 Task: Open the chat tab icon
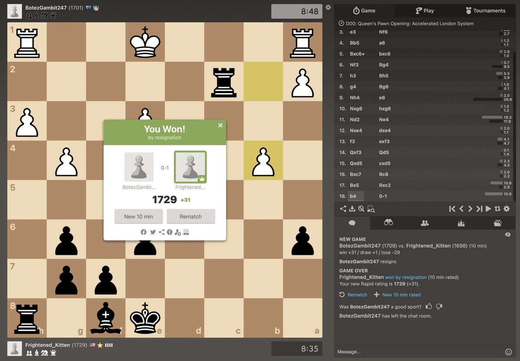(352, 223)
